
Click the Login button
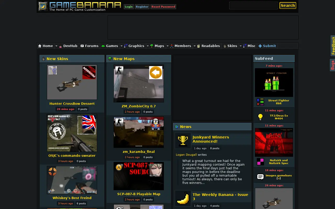click(x=129, y=7)
